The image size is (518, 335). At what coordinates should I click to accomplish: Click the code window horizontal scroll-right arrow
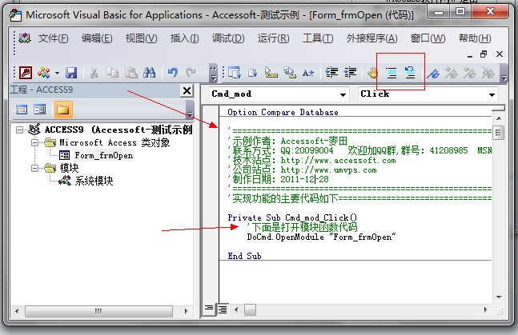point(485,309)
